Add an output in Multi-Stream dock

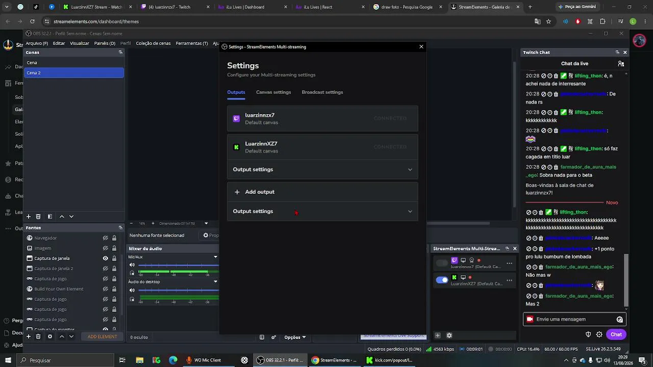(437, 335)
